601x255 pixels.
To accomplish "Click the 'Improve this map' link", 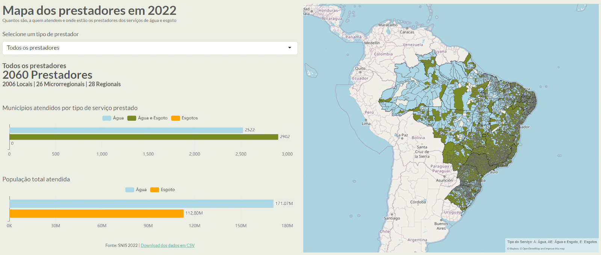I will [x=554, y=249].
